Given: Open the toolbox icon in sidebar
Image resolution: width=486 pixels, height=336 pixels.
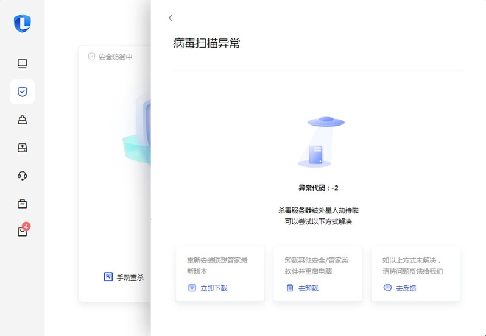Looking at the screenshot, I should click(x=23, y=204).
